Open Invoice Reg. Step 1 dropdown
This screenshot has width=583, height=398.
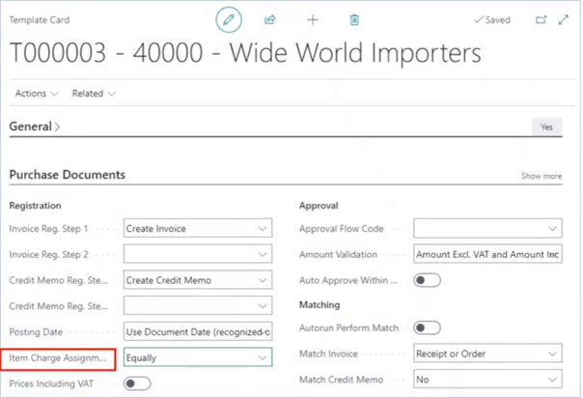pyautogui.click(x=198, y=229)
